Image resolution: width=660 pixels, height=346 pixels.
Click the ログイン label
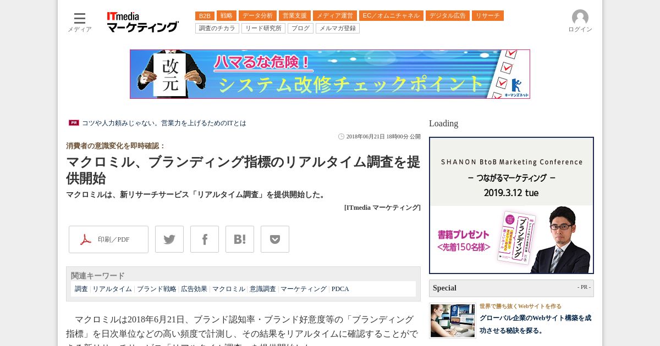pos(580,30)
